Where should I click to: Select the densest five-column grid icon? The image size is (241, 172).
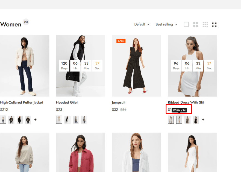215,24
